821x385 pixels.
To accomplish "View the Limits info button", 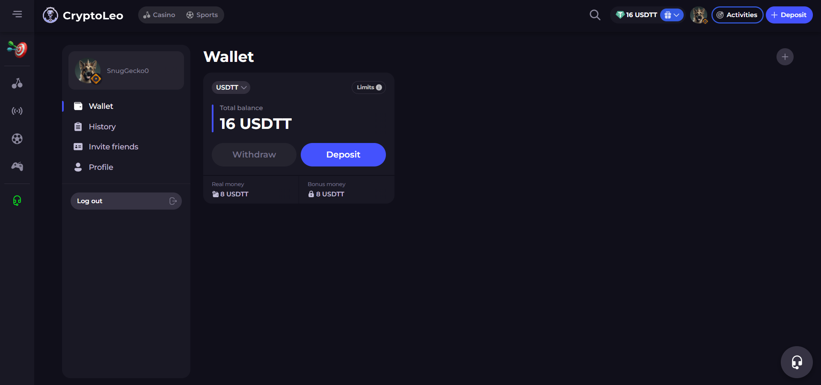I will [369, 87].
